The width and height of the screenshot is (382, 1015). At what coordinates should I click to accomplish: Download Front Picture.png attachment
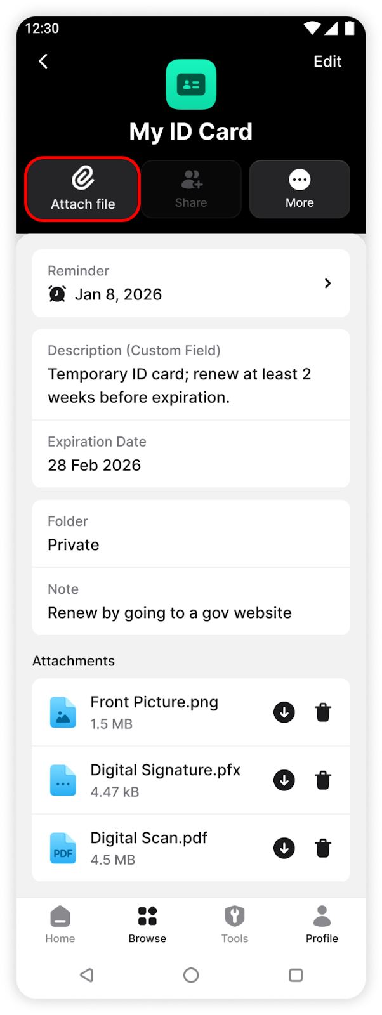click(284, 712)
